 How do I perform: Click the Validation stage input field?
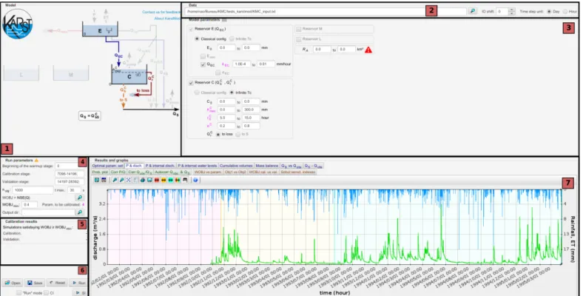tap(70, 182)
